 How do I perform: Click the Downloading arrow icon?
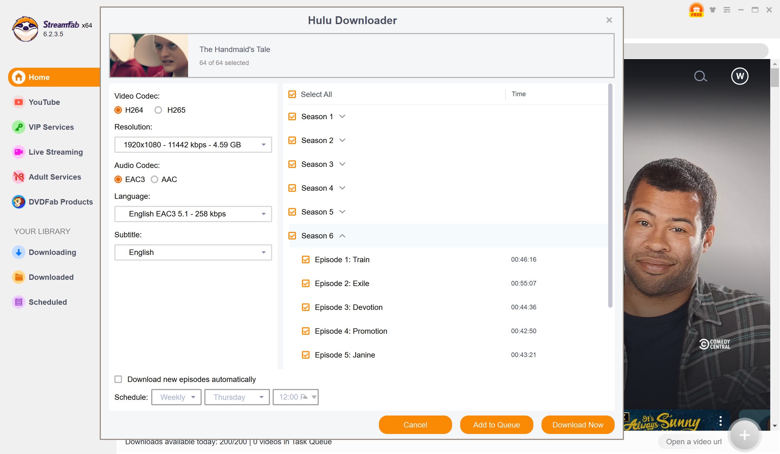[x=19, y=252]
